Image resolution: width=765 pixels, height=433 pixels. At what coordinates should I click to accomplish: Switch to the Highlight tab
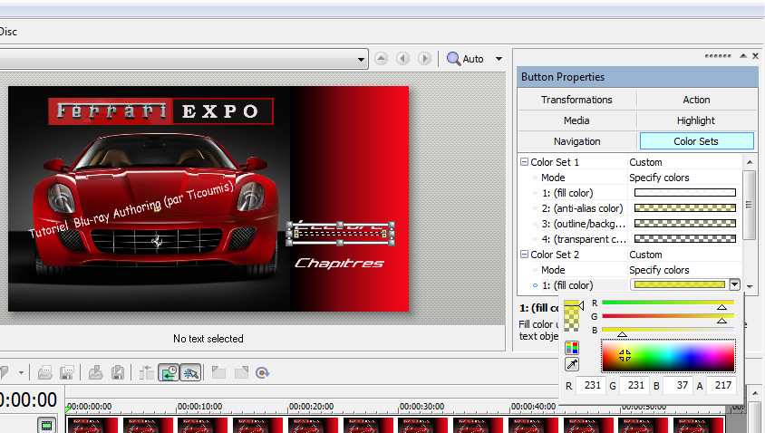(x=696, y=120)
